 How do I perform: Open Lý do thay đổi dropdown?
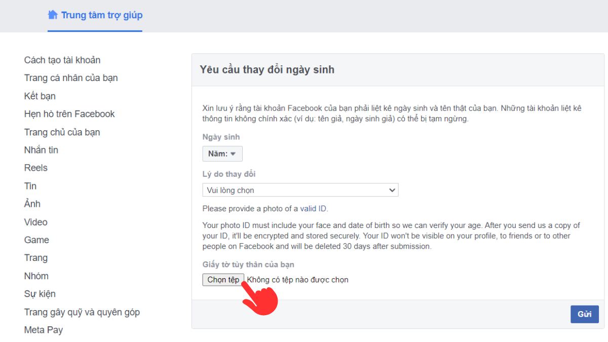300,190
